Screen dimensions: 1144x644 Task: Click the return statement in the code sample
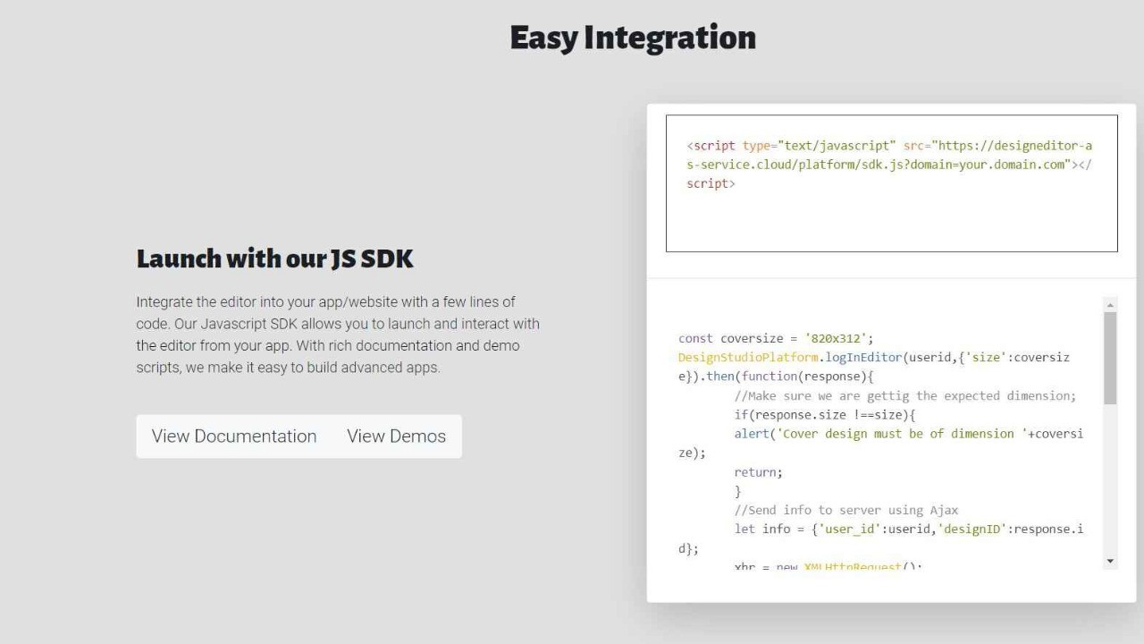coord(757,471)
